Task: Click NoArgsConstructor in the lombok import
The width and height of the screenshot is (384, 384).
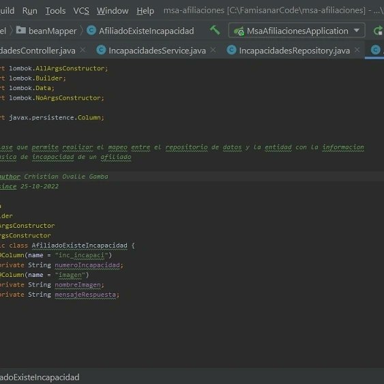Action: pyautogui.click(x=68, y=98)
